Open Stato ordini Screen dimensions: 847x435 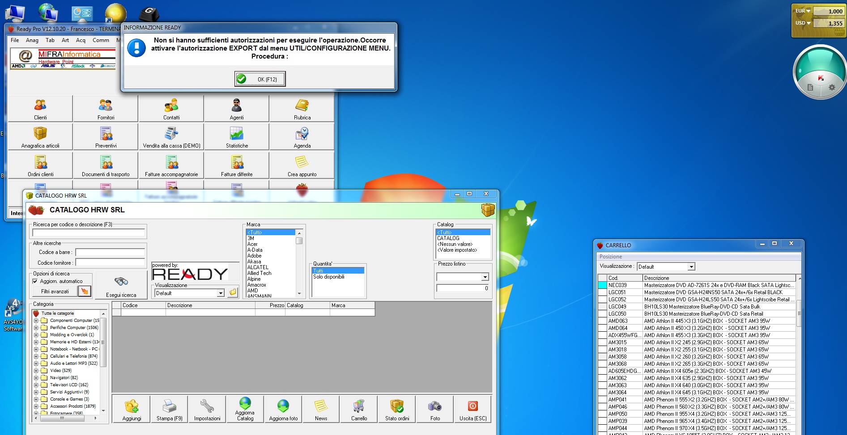[397, 410]
